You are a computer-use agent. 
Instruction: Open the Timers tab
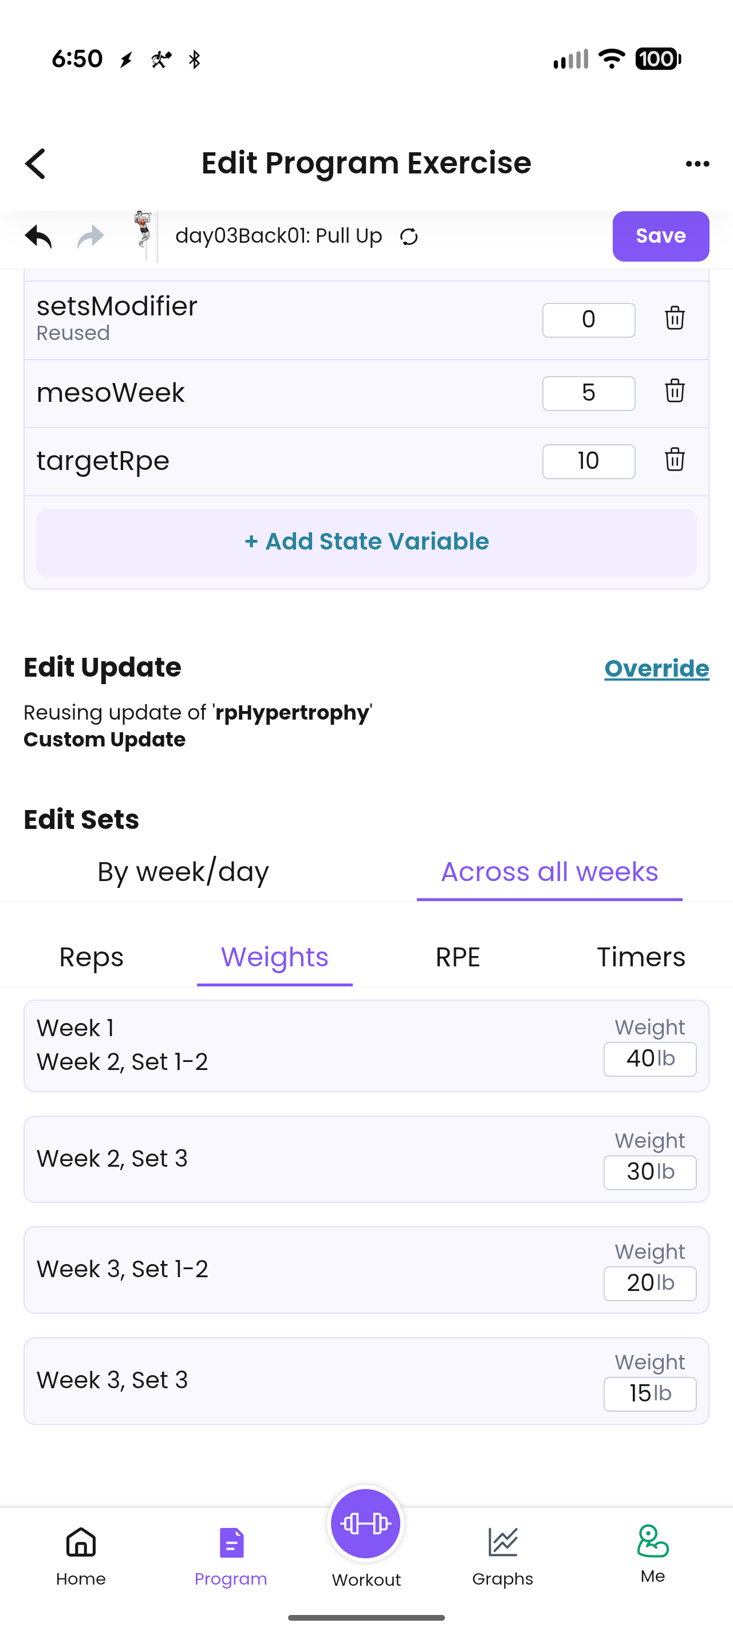pyautogui.click(x=641, y=957)
